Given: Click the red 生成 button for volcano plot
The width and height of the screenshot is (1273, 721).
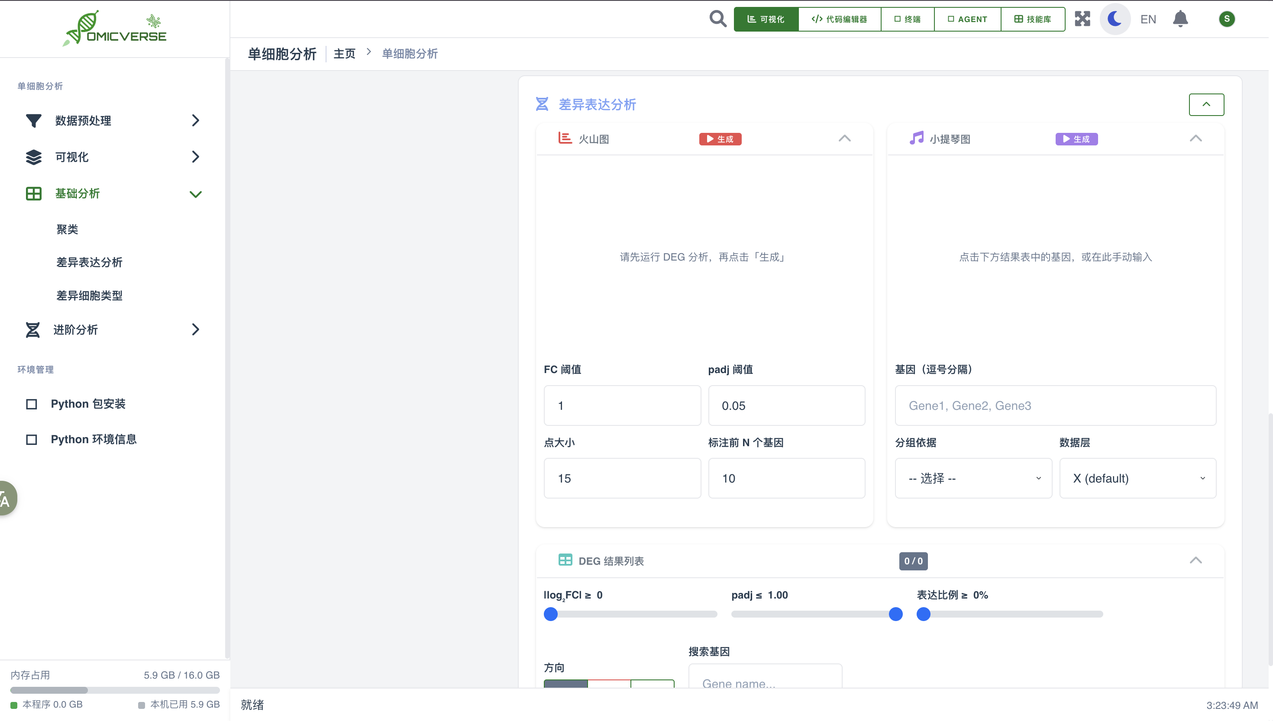Looking at the screenshot, I should 720,139.
